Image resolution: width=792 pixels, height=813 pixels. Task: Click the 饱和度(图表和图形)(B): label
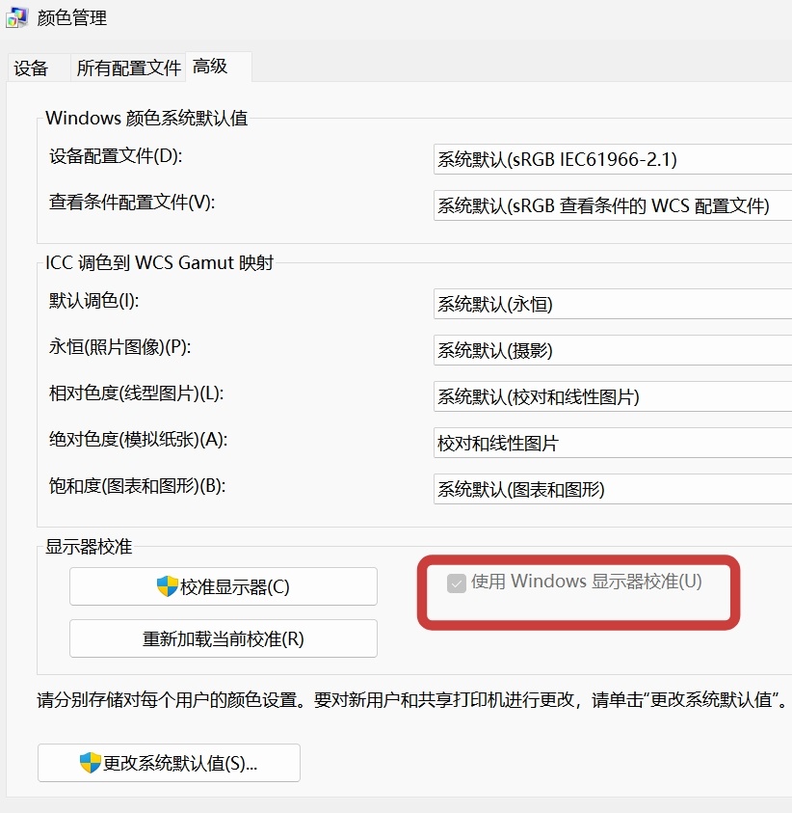coord(137,486)
